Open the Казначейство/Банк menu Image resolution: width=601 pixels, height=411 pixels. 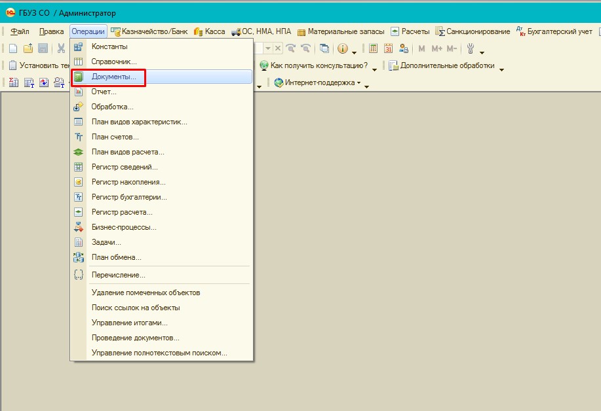[149, 31]
